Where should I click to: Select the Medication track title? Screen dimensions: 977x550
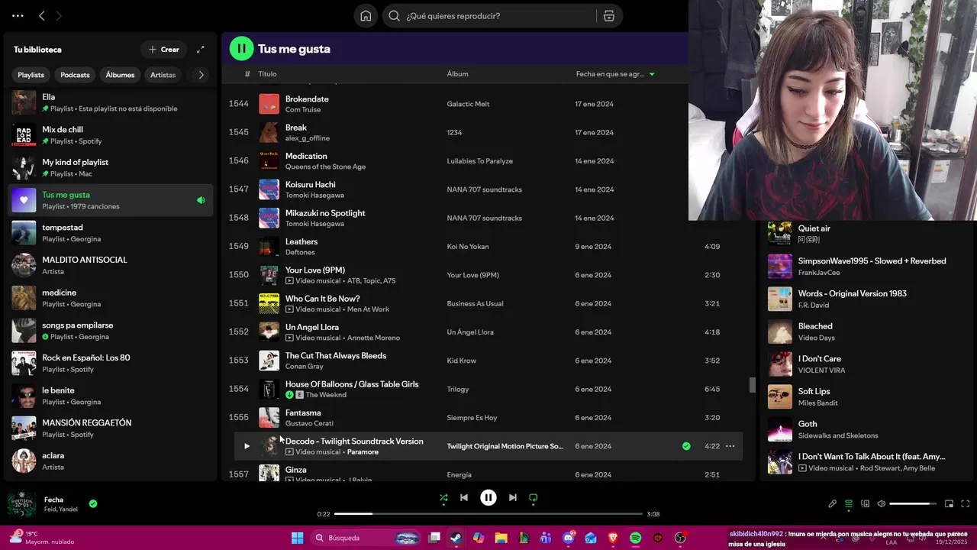[306, 156]
